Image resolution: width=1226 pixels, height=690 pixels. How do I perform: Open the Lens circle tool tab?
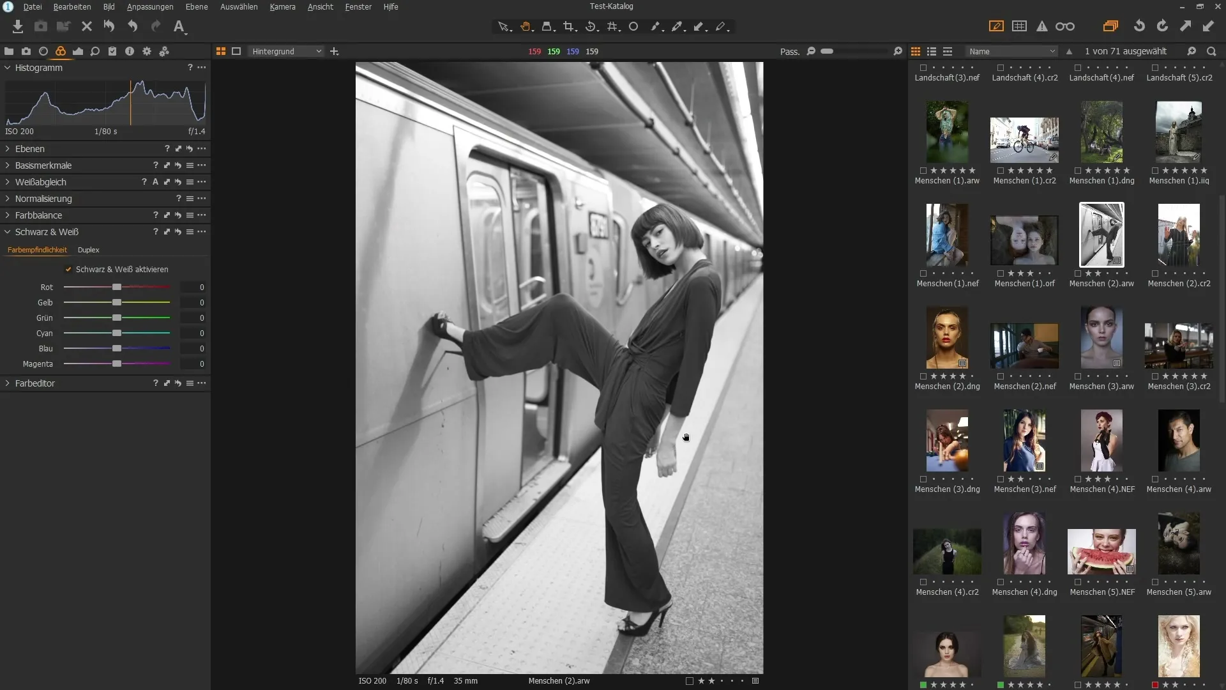tap(43, 51)
